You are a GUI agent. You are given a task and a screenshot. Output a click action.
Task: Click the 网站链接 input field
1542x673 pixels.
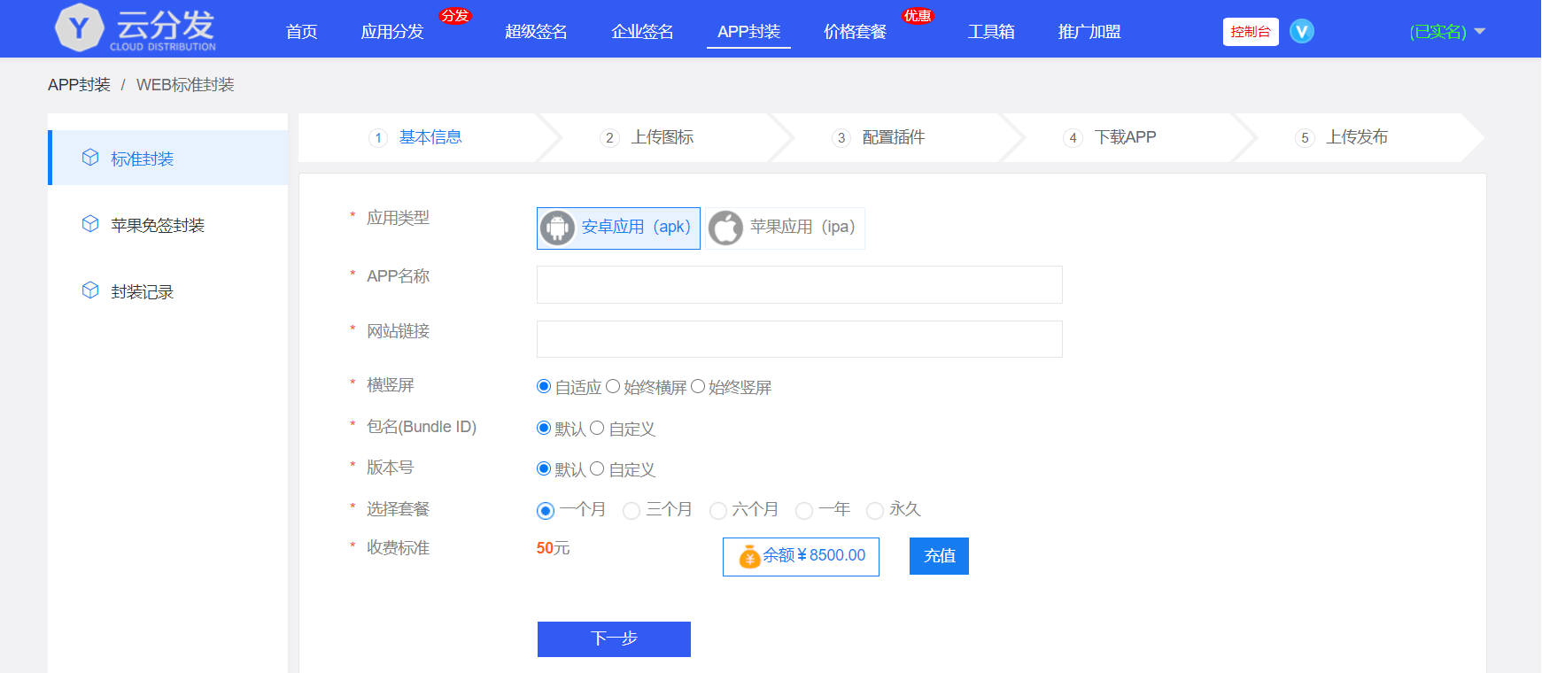(799, 339)
